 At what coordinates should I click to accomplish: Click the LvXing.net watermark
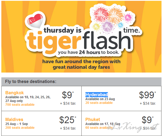click(x=133, y=127)
